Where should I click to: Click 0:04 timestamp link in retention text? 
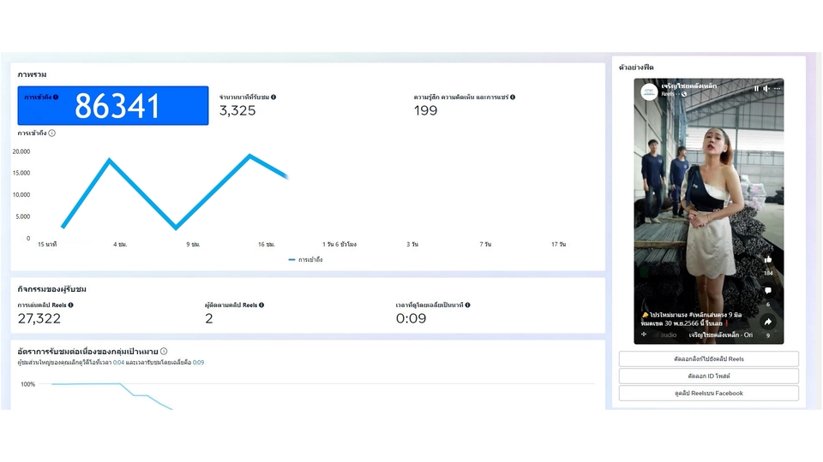[118, 363]
